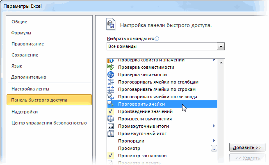Open the Все команды dropdown
This screenshot has width=269, height=165.
(221, 46)
